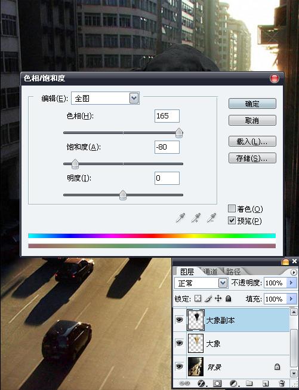Collapse the layers palette with orange button

285,261
